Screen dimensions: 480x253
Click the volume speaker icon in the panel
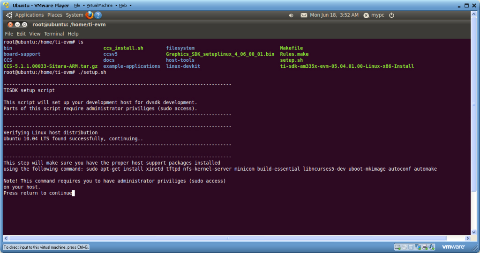291,15
